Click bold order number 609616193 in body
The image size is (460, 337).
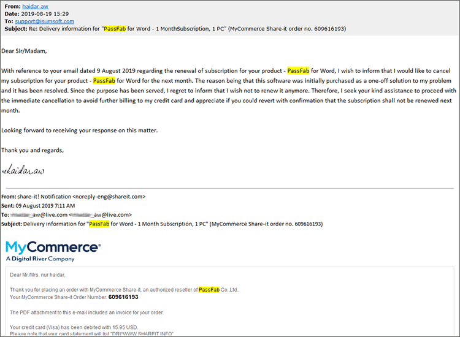(x=123, y=297)
